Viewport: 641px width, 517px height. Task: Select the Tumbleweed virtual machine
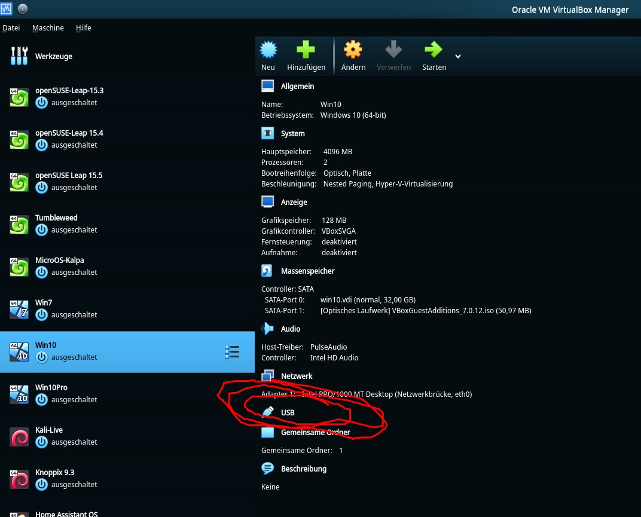click(x=127, y=224)
